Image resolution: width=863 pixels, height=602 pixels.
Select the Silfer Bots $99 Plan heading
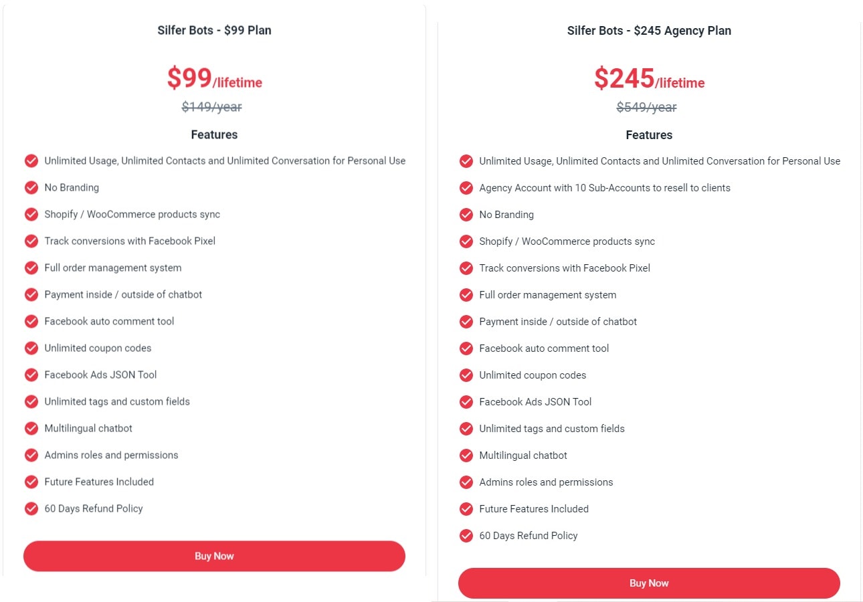[214, 30]
